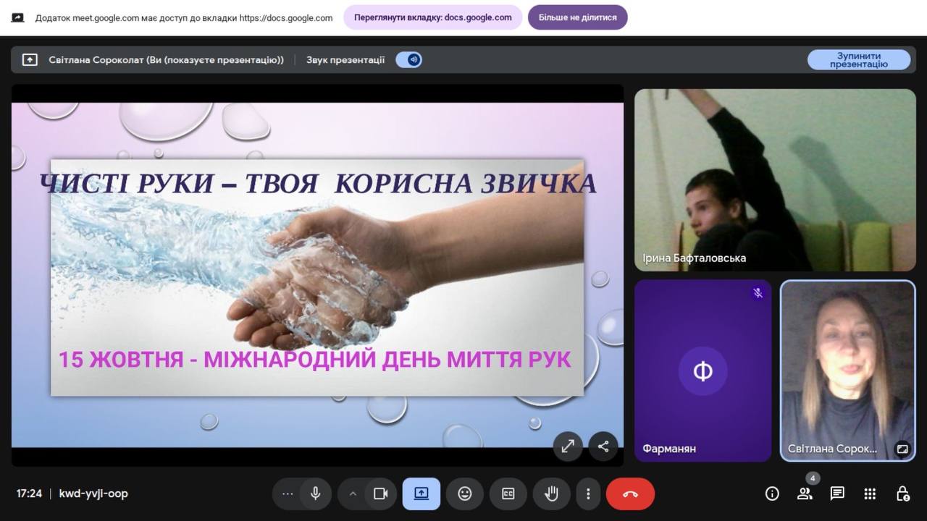Viewport: 927px width, 521px height.
Task: Raise your hand in the meeting
Action: (x=551, y=494)
